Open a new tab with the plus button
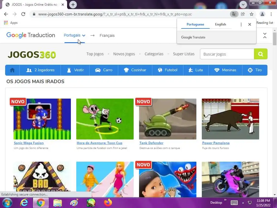Image resolution: width=277 pixels, height=208 pixels. pos(73,5)
